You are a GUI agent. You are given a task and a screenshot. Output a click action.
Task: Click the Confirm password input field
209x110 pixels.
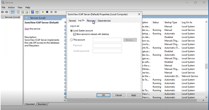[107, 51]
